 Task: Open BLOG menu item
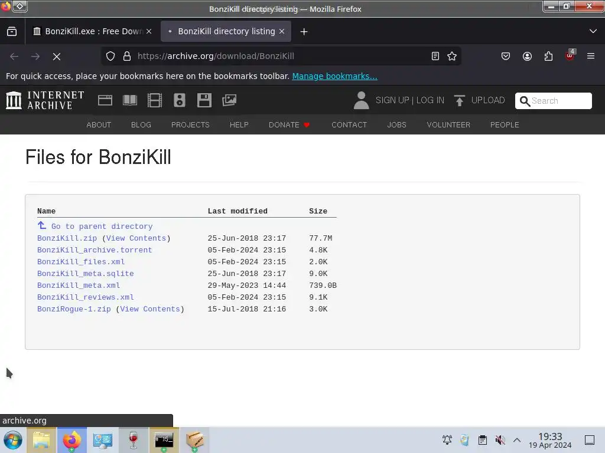[x=141, y=125]
